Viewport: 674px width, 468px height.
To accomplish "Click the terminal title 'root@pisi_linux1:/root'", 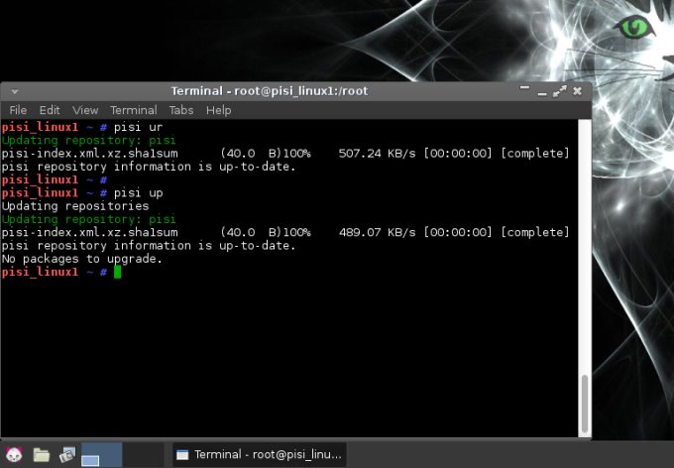I will [x=301, y=91].
